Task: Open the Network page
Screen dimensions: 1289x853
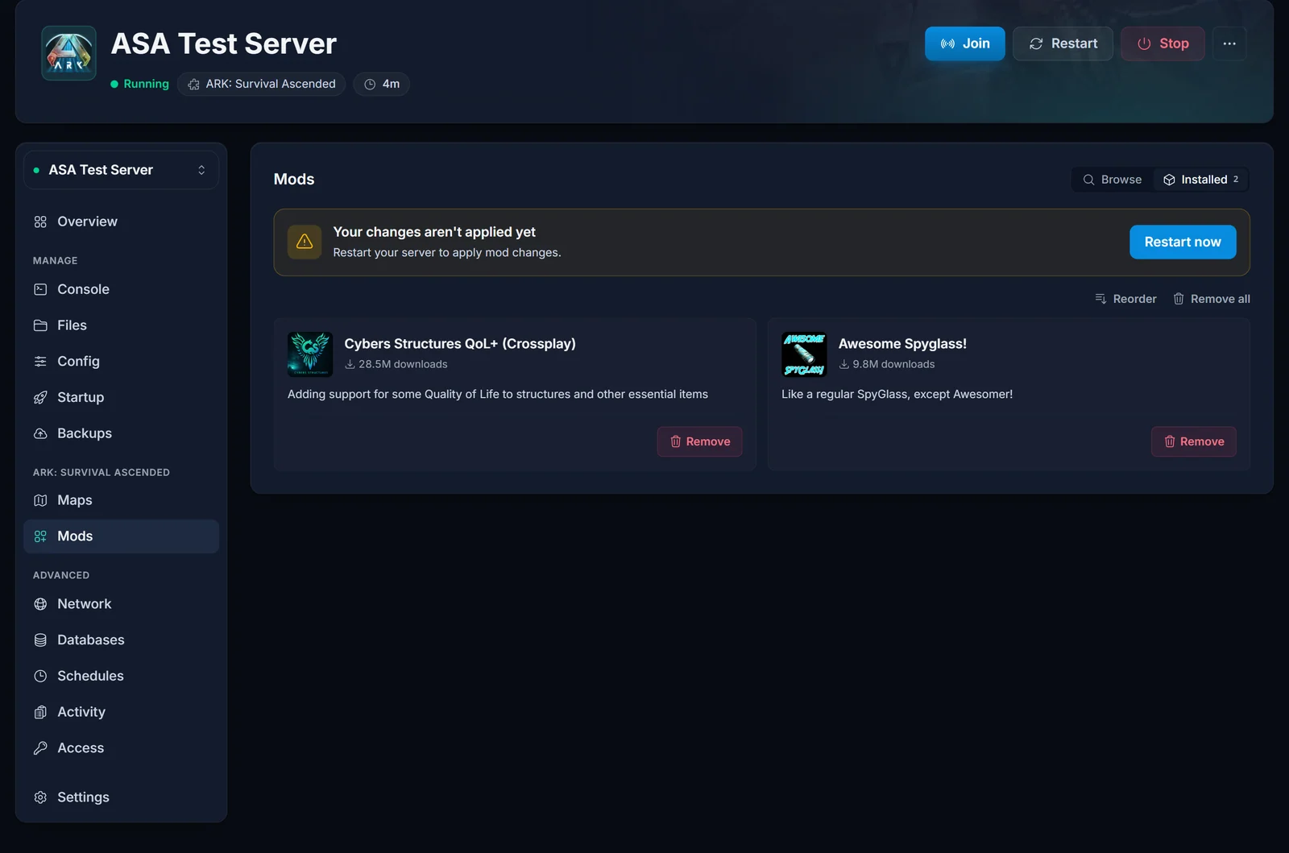Action: [x=121, y=604]
